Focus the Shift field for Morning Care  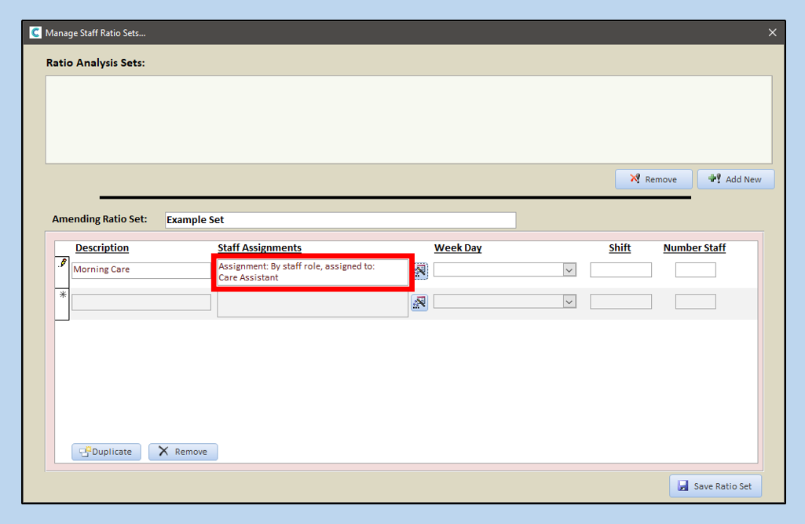pos(620,270)
